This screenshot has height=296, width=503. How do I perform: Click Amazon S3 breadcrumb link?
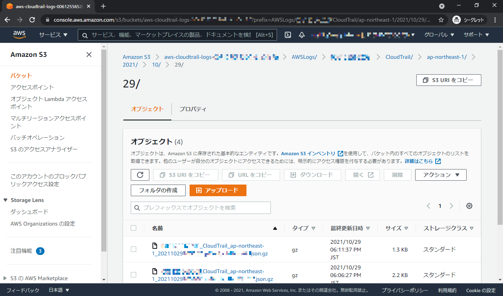(137, 57)
